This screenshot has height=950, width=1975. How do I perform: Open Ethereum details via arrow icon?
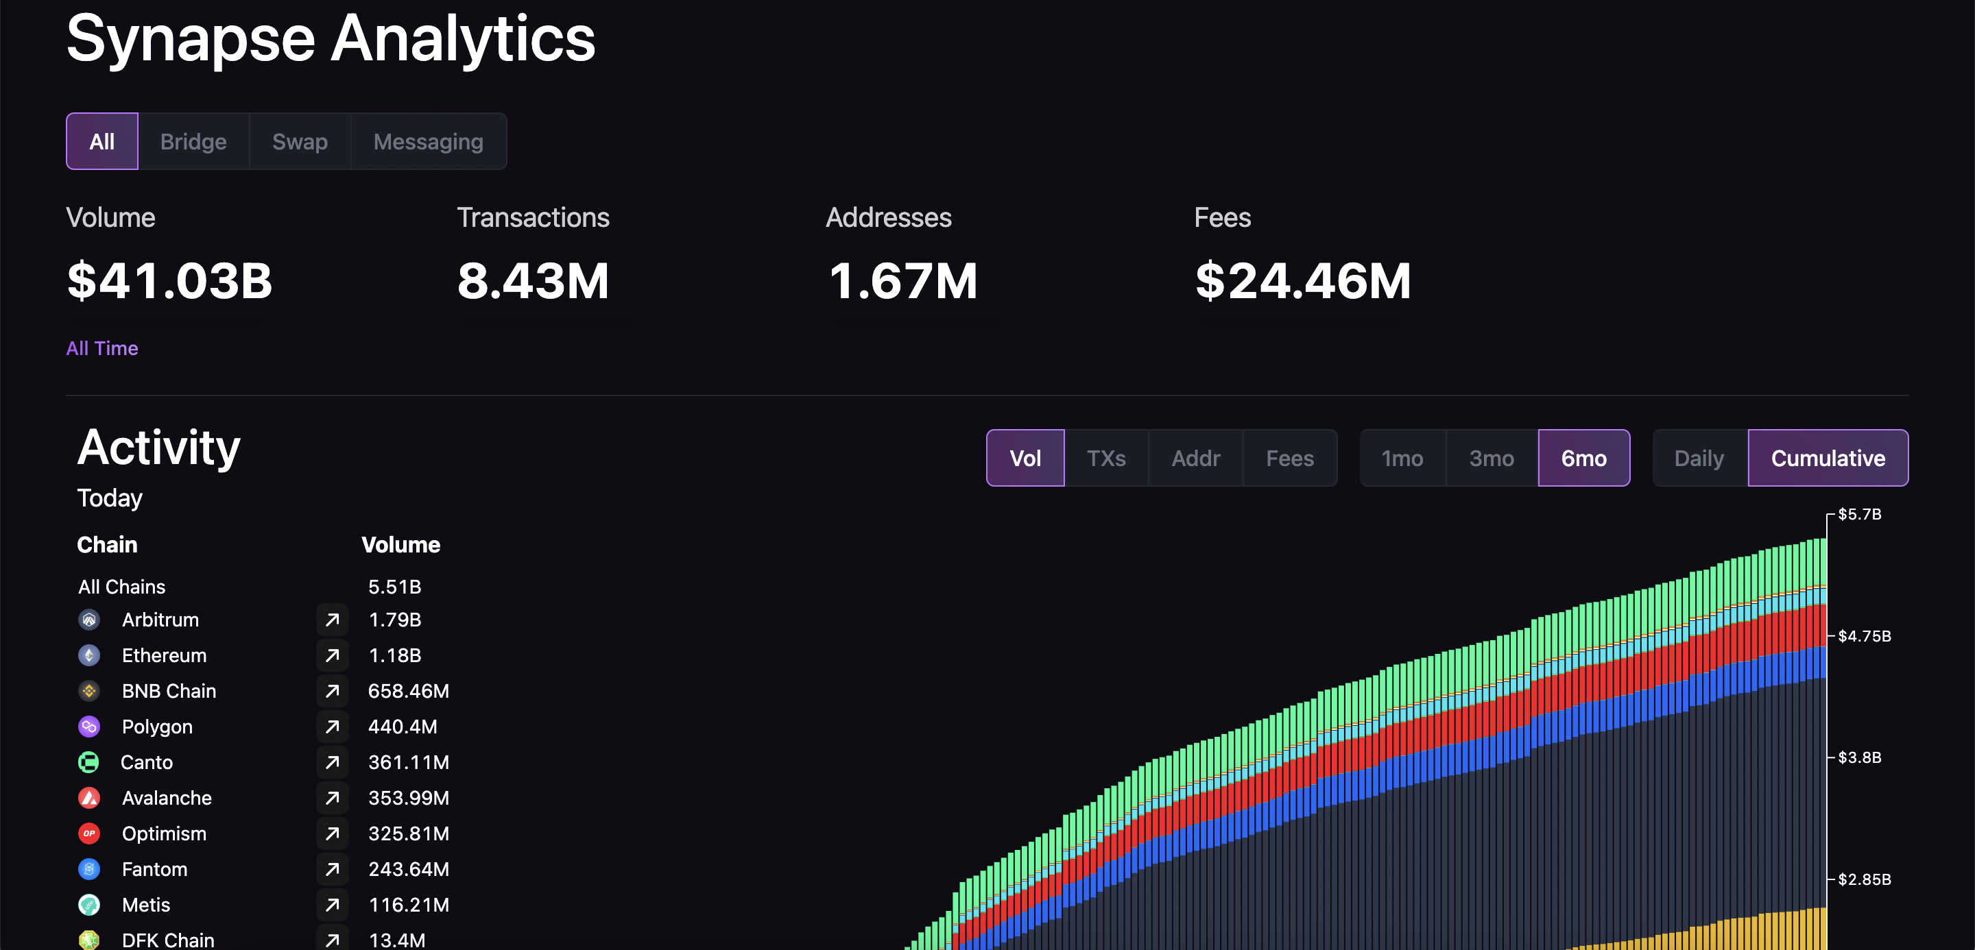pos(332,655)
